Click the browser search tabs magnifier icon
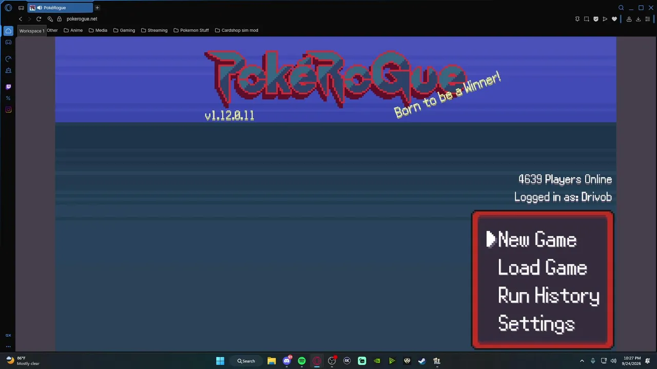Screen dimensions: 657x369 coord(621,8)
